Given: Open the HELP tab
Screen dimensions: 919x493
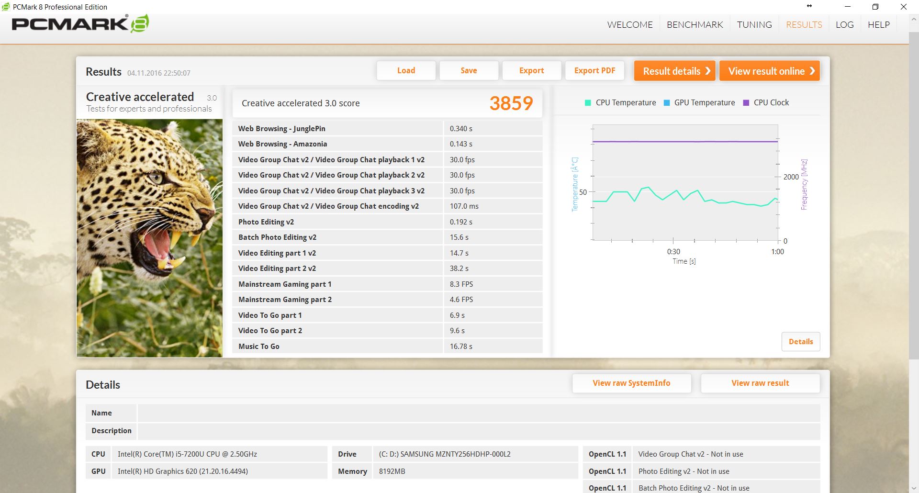Looking at the screenshot, I should [879, 24].
